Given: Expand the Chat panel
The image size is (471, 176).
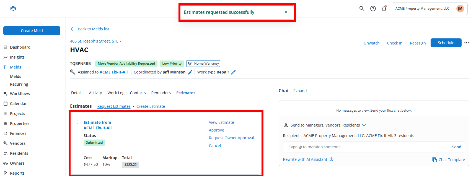Looking at the screenshot, I should [300, 91].
